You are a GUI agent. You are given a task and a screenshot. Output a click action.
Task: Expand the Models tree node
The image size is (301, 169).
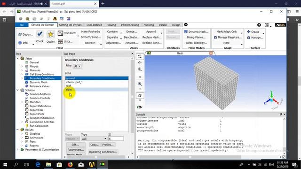[22, 66]
